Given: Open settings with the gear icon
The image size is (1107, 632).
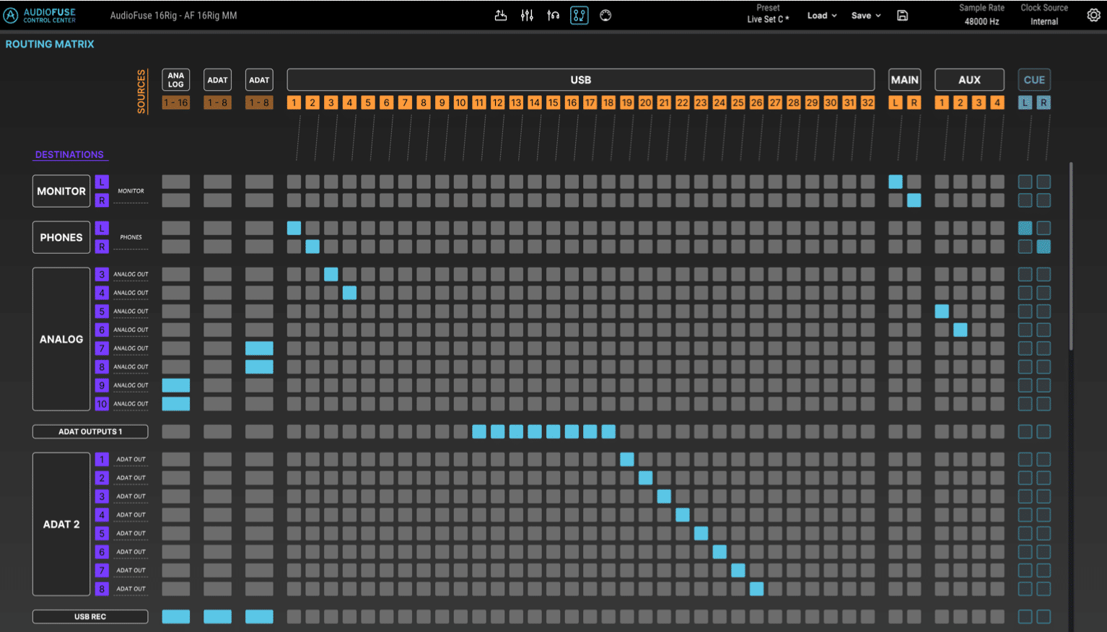Looking at the screenshot, I should click(1093, 15).
